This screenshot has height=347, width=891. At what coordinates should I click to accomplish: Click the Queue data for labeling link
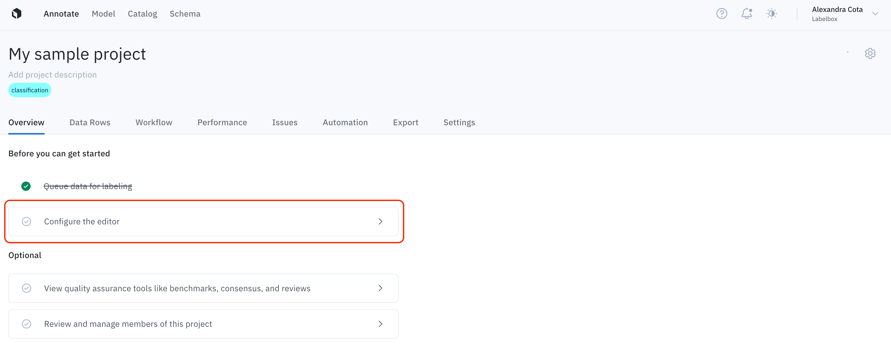88,186
